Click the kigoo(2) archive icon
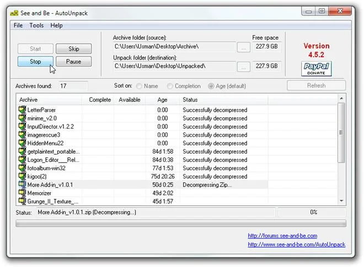 pyautogui.click(x=22, y=176)
